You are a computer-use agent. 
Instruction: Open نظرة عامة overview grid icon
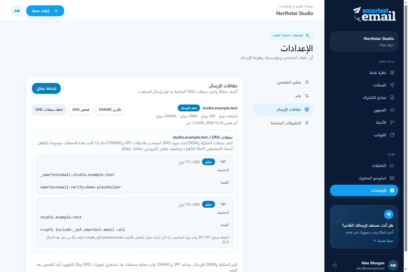[x=392, y=73]
